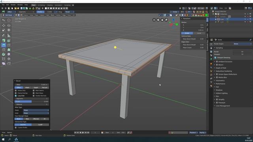The image size is (253, 142).
Task: Open the Render Engine dropdown
Action: [242, 44]
